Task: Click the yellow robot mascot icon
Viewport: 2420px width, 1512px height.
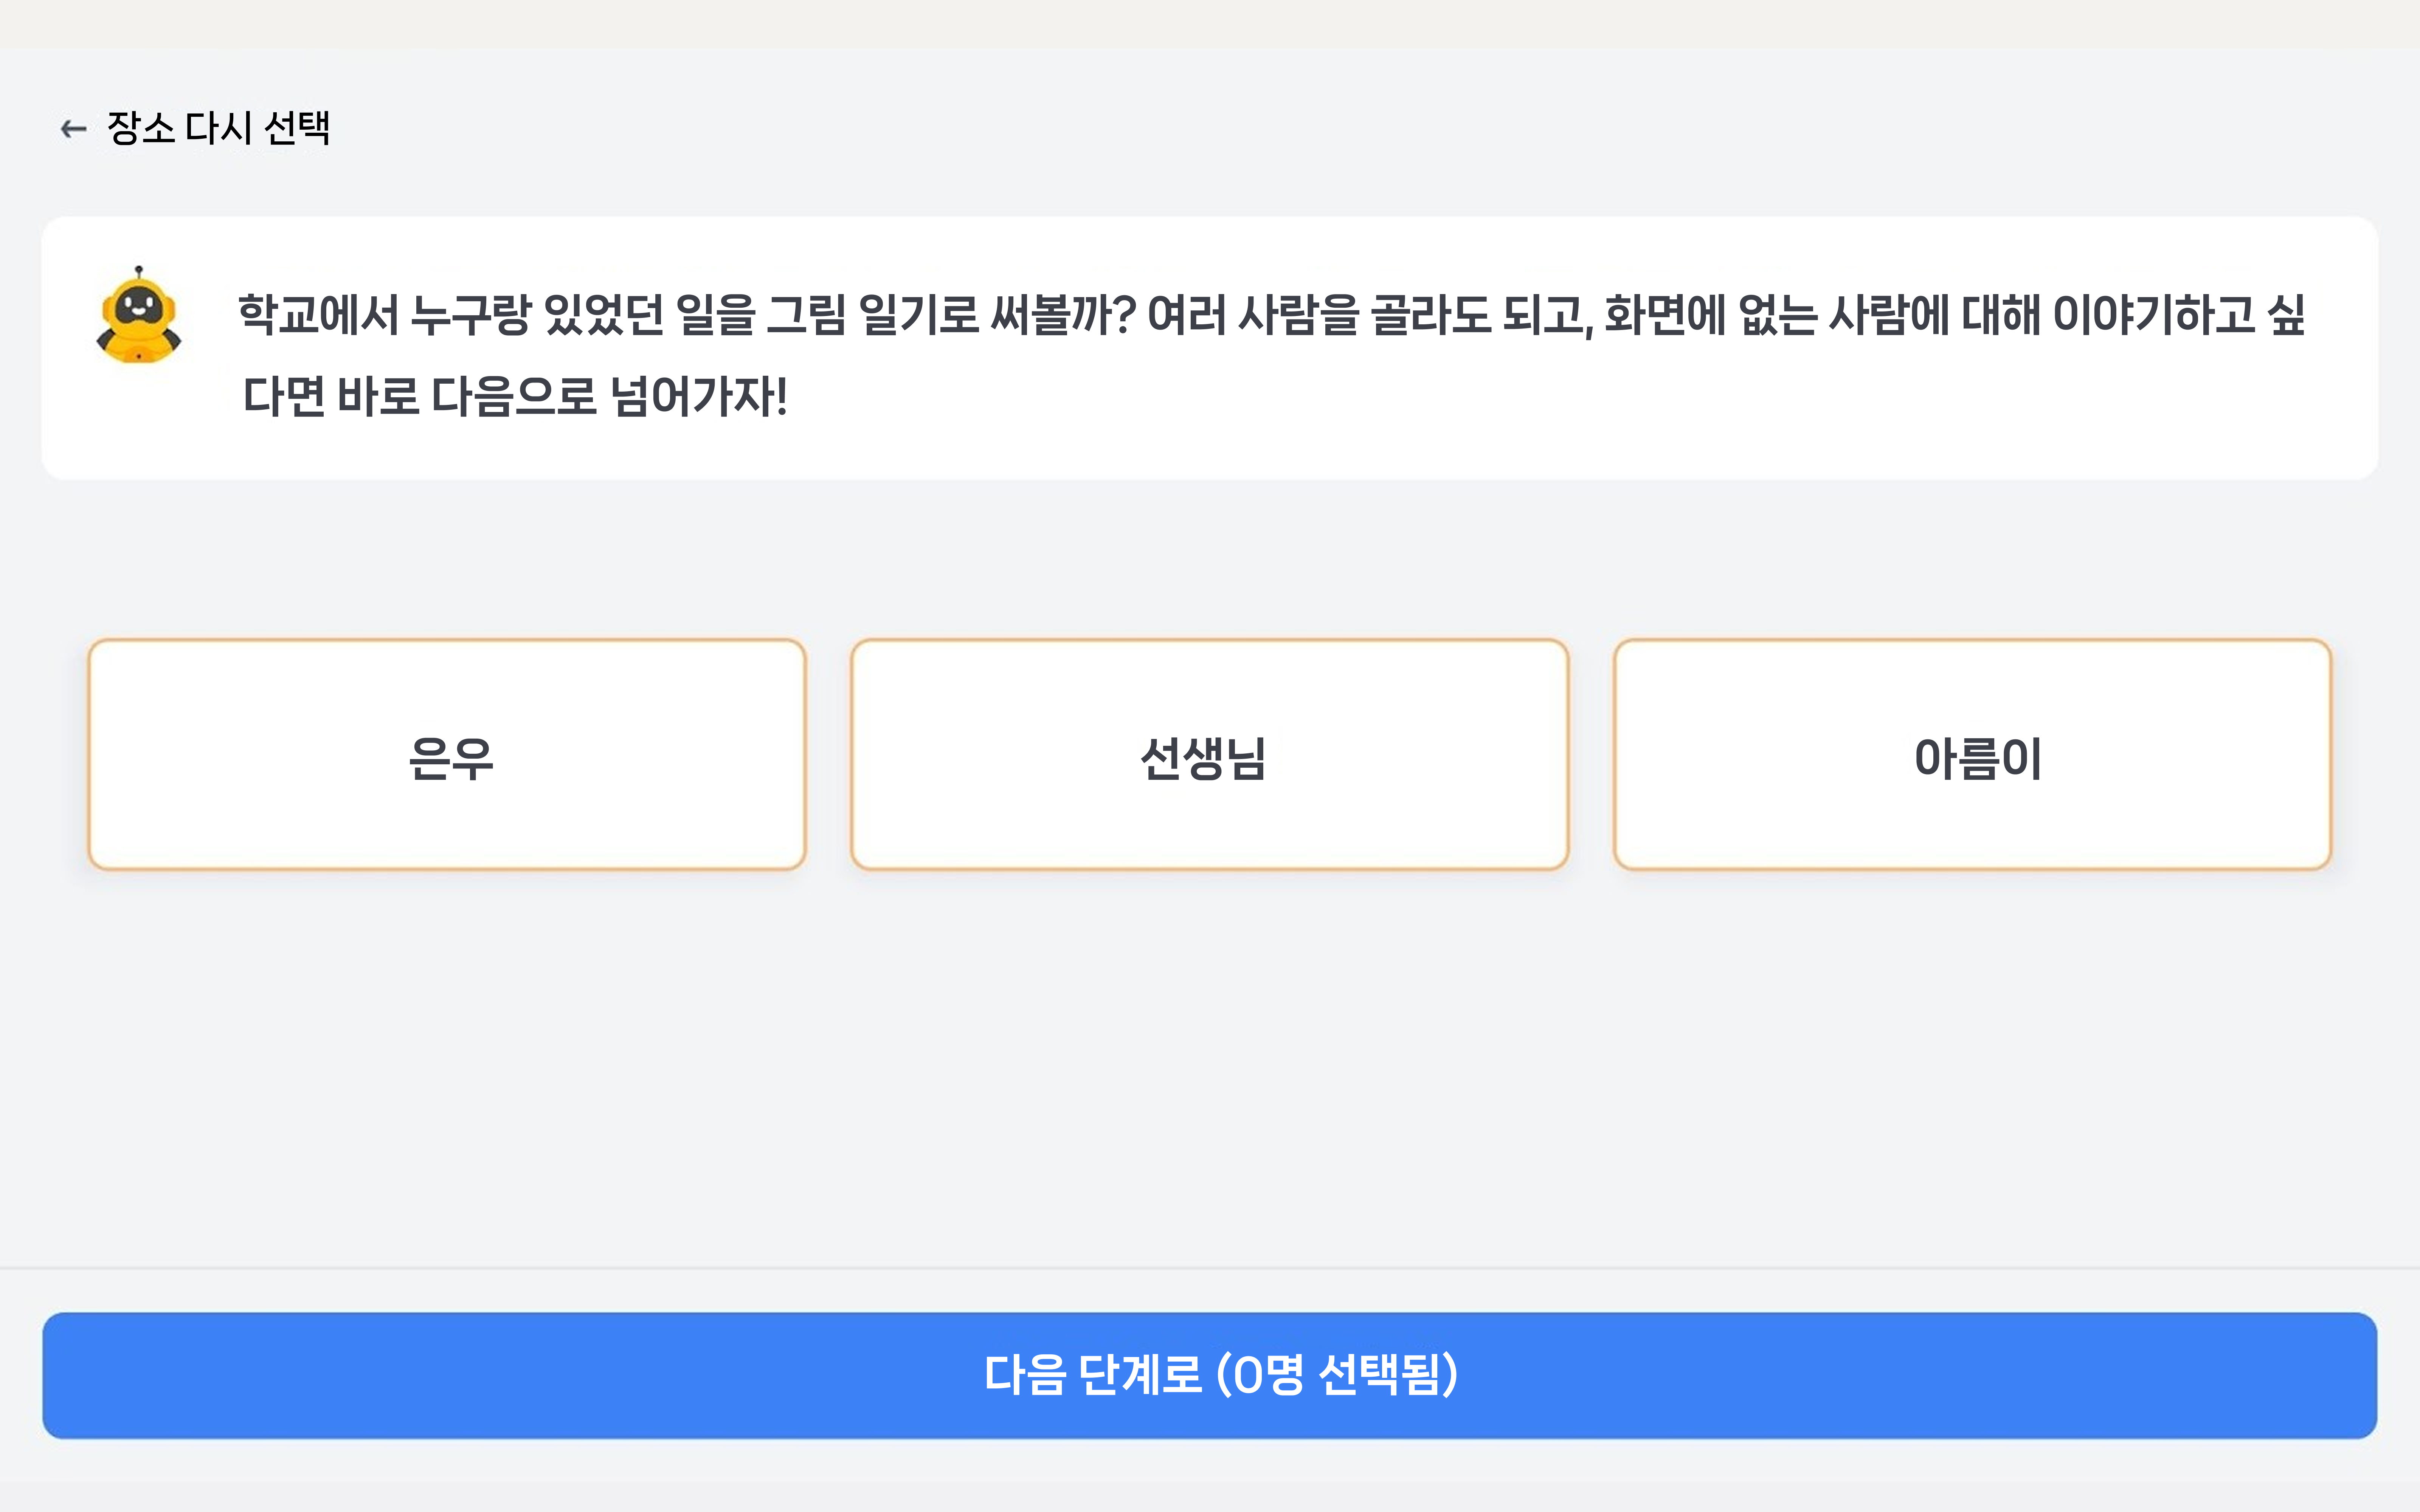Action: (x=139, y=316)
